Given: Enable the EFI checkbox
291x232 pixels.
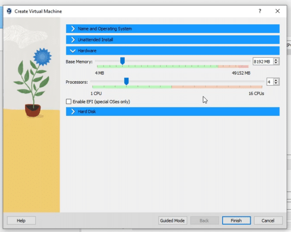Looking at the screenshot, I should pyautogui.click(x=68, y=102).
